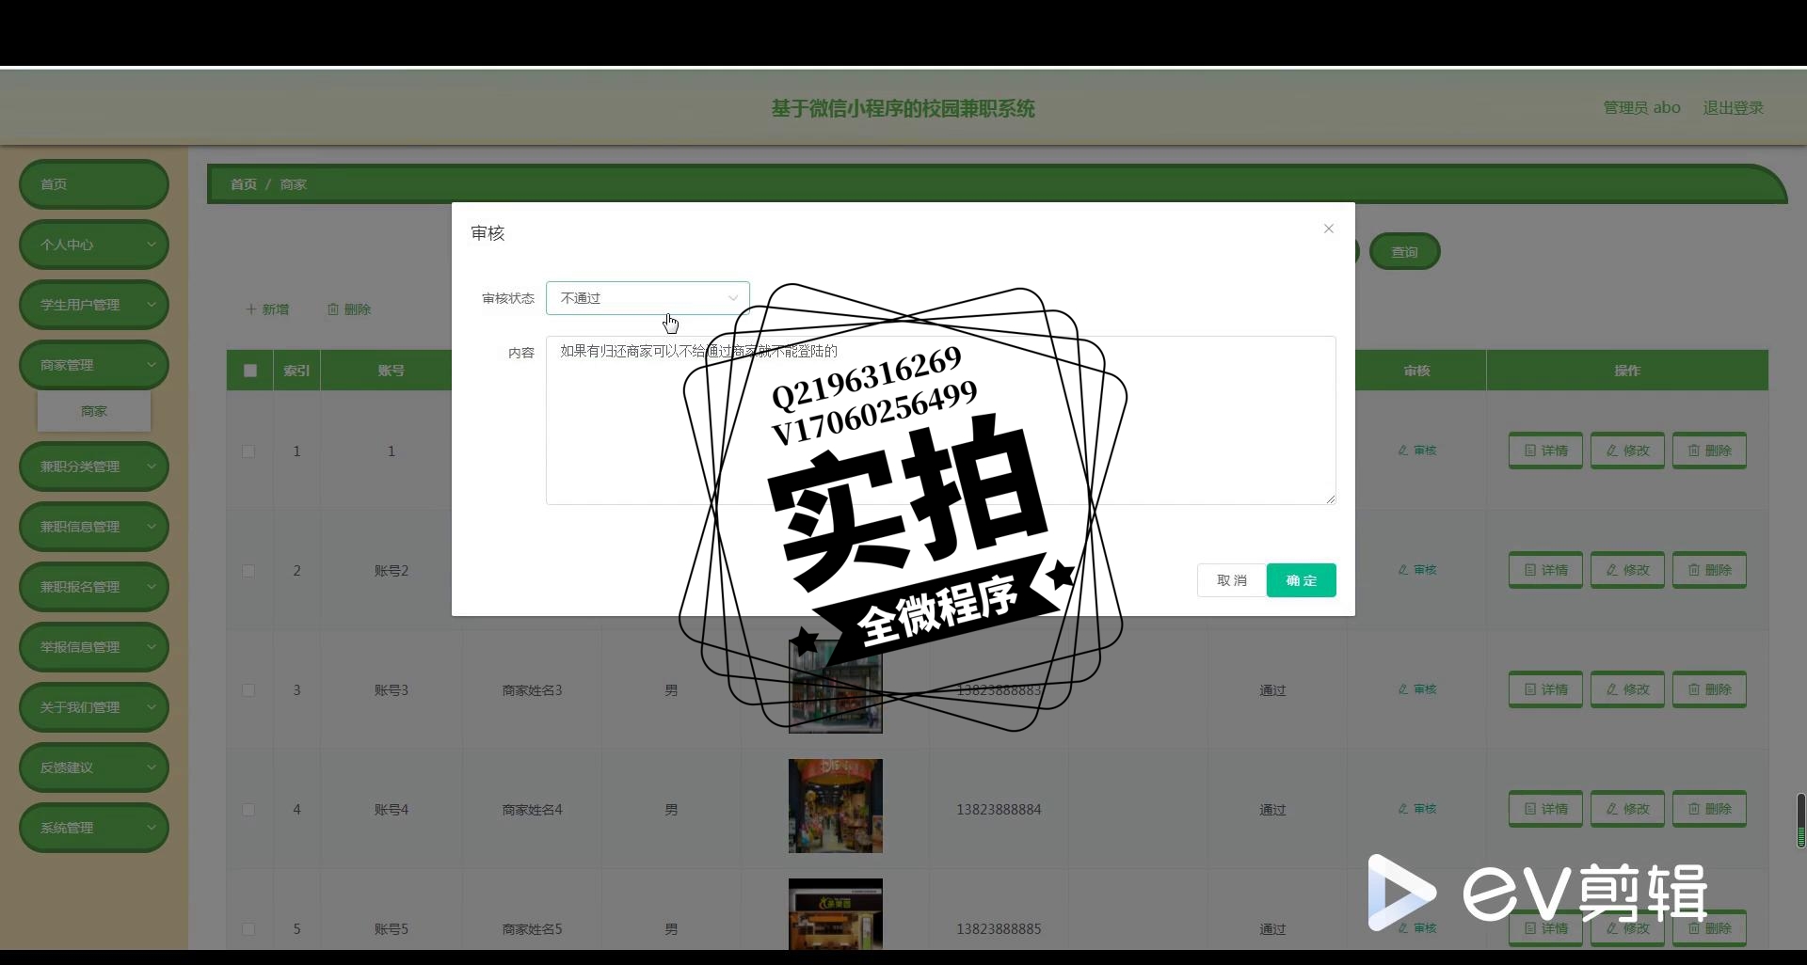Open 详情 for row index 1
This screenshot has width=1807, height=965.
pyautogui.click(x=1545, y=451)
